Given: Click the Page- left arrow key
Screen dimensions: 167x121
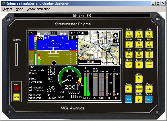Looking at the screenshot, I should (129, 89).
